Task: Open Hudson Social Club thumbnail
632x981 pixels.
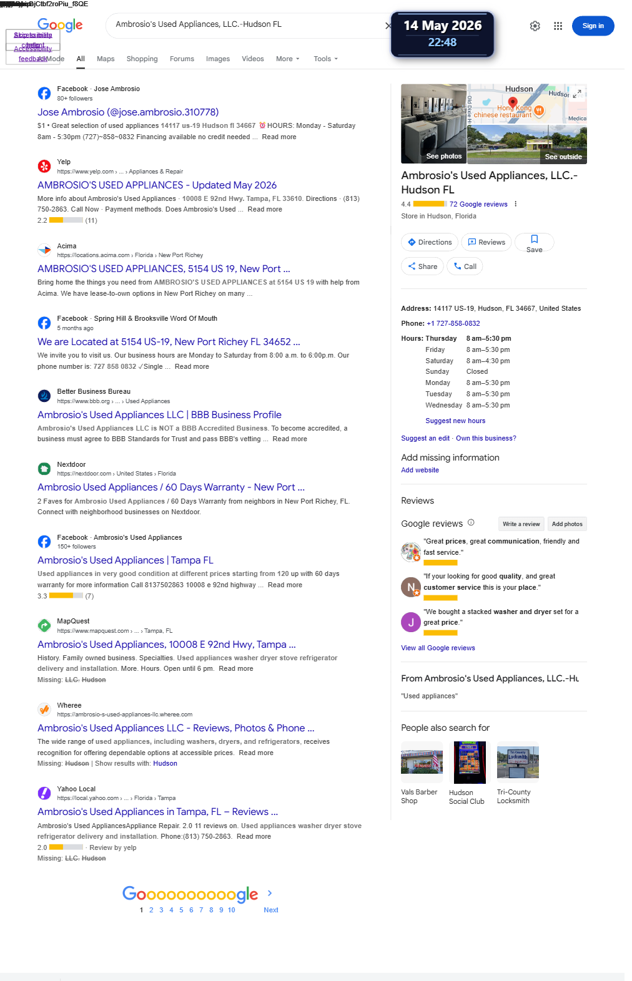Action: (x=470, y=763)
